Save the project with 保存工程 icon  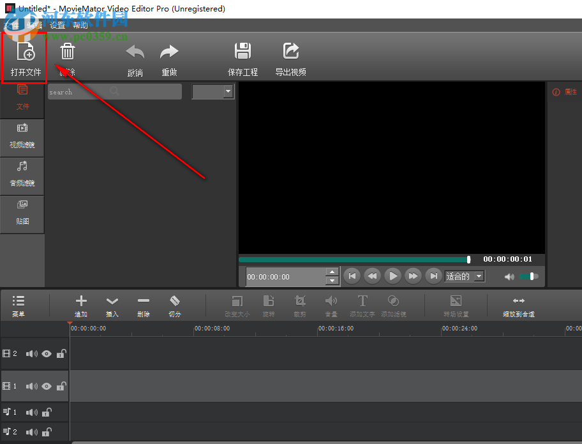click(243, 51)
